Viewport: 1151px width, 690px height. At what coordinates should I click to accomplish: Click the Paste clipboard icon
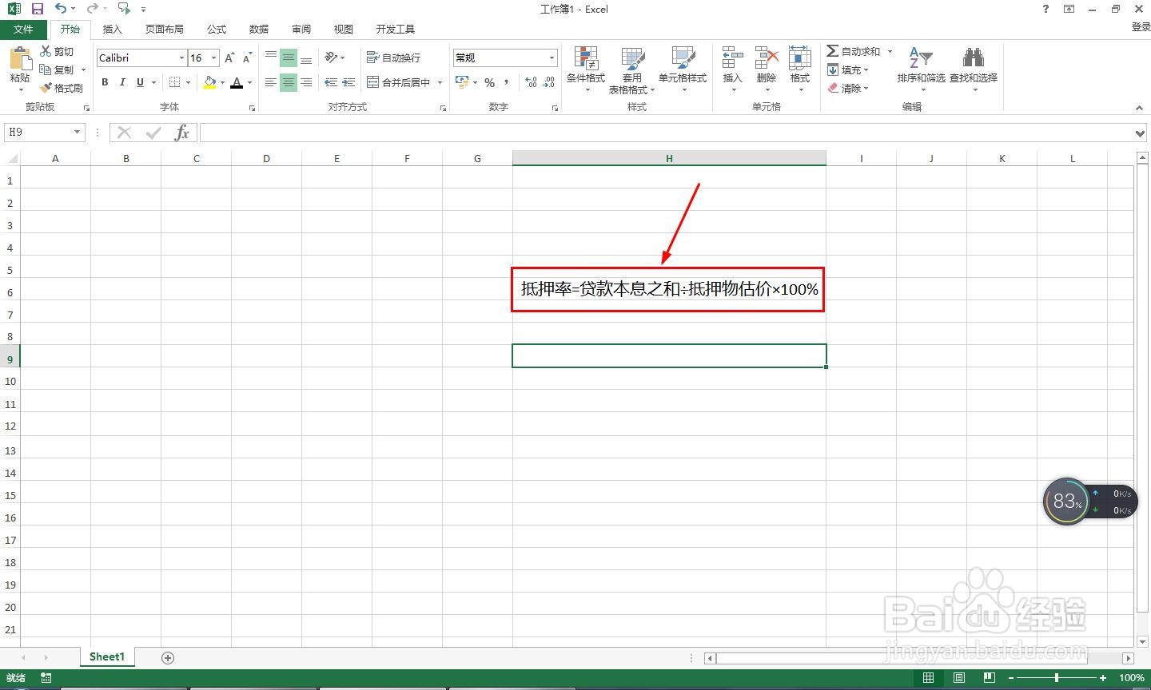[x=20, y=59]
